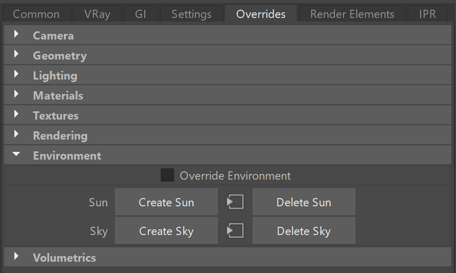Switch to the Common tab
456x273 pixels.
click(x=36, y=14)
